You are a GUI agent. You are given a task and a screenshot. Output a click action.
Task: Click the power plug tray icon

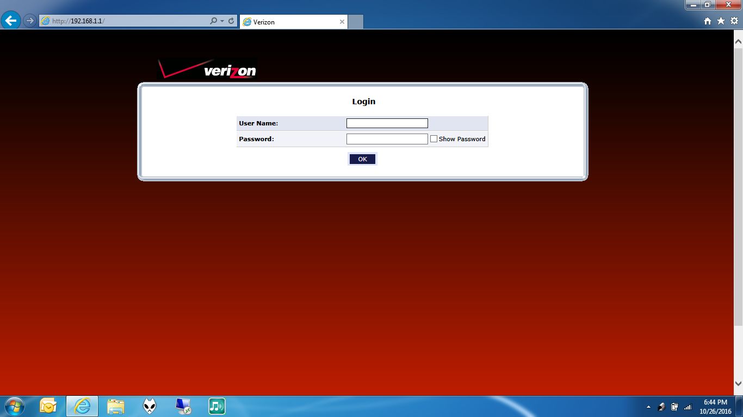pos(674,407)
